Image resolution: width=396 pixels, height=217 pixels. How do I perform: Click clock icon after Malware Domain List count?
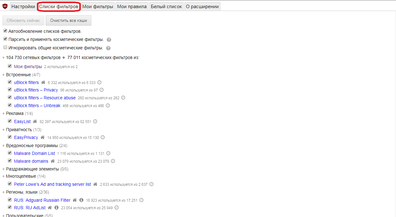[108, 153]
